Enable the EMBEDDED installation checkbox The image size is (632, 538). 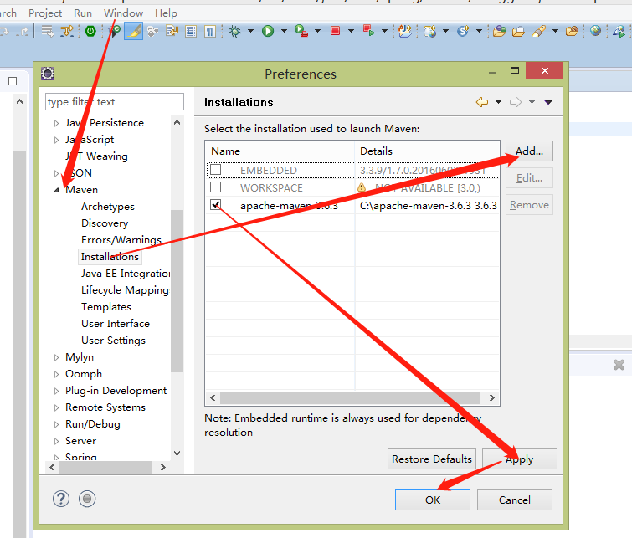pos(216,170)
